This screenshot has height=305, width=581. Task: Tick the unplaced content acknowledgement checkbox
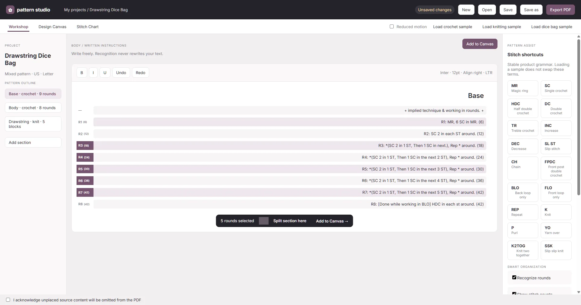click(x=8, y=300)
